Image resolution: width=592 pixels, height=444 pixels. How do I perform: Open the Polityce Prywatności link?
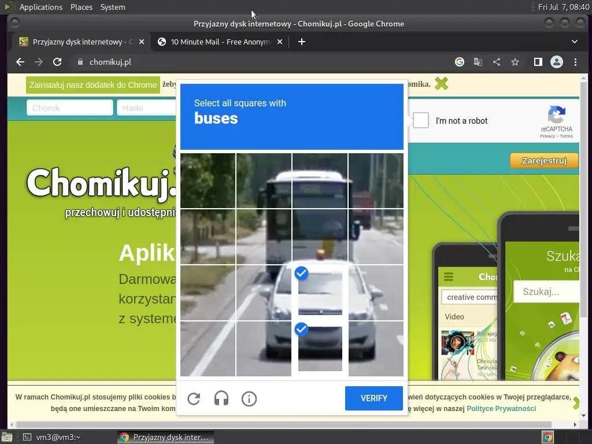(x=501, y=409)
